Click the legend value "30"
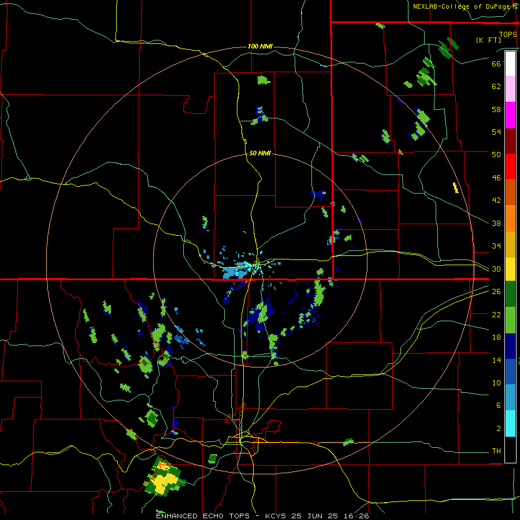The width and height of the screenshot is (520, 520). tap(496, 269)
